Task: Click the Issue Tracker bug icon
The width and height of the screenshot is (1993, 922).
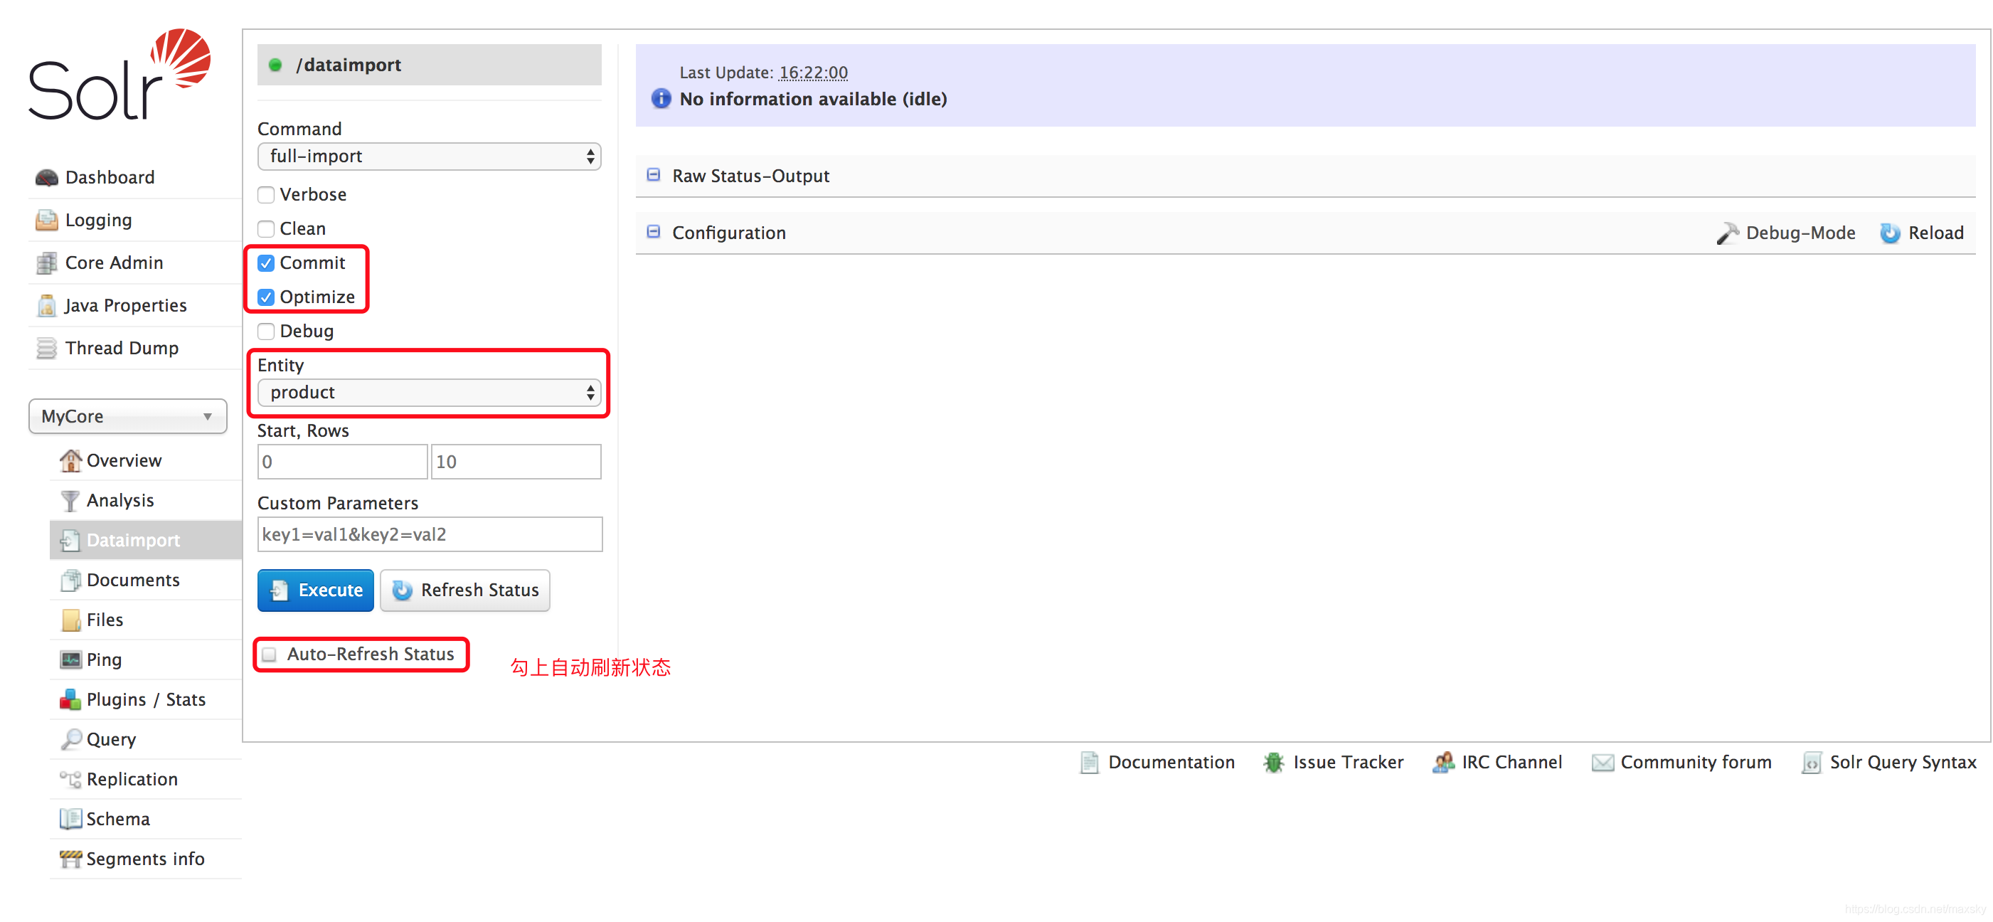Action: tap(1273, 763)
